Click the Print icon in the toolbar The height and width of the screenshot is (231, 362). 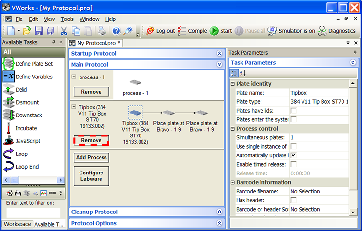(101, 31)
